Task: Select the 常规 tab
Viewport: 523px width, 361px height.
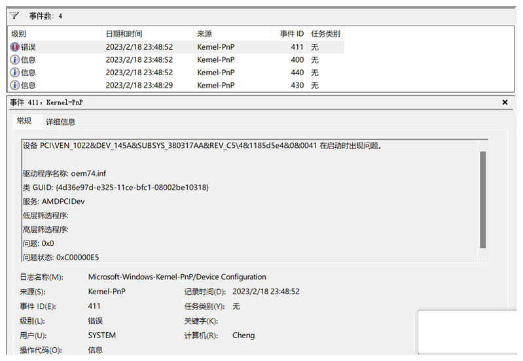Action: (24, 121)
